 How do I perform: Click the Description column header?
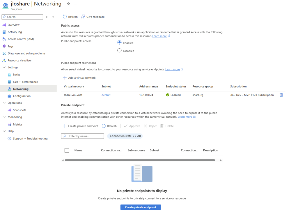[x=211, y=150]
